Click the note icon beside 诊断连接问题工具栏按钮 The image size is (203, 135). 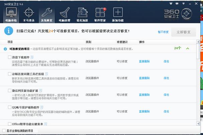[46, 74]
